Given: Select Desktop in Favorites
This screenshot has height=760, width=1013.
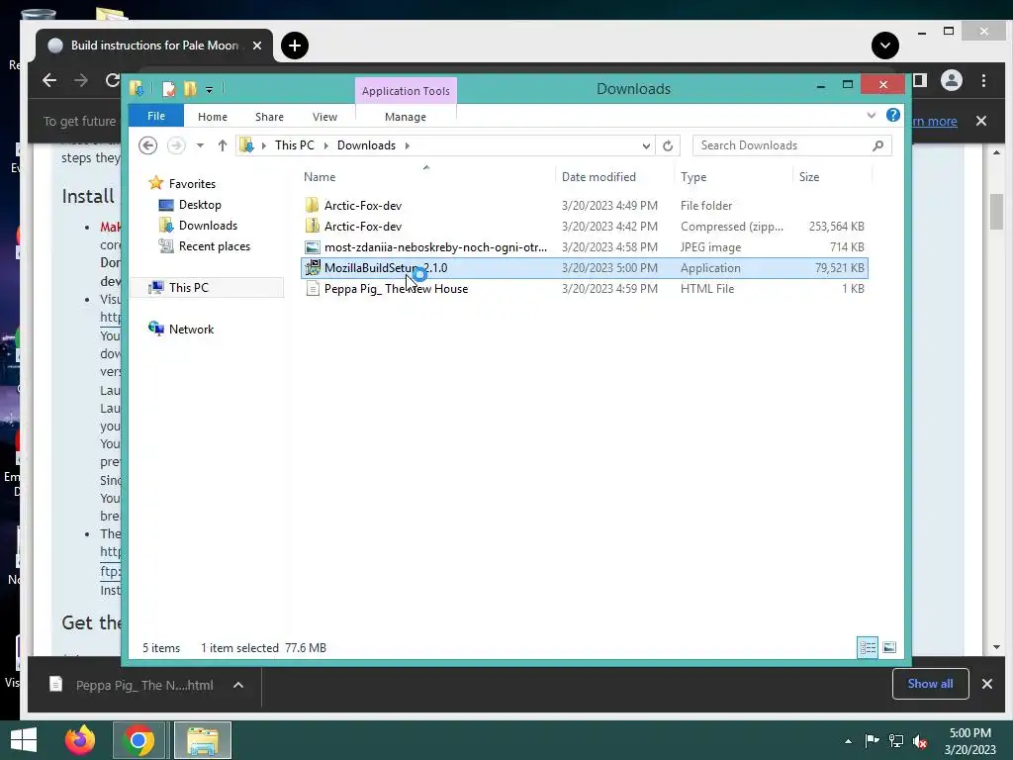Looking at the screenshot, I should 200,205.
